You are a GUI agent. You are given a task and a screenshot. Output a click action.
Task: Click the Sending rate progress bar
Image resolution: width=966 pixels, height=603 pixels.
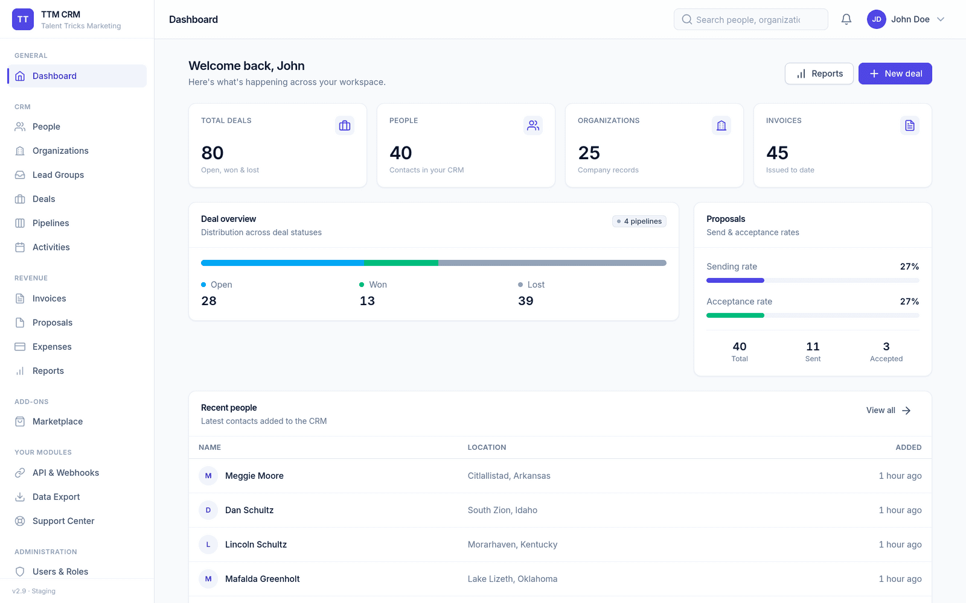coord(813,280)
